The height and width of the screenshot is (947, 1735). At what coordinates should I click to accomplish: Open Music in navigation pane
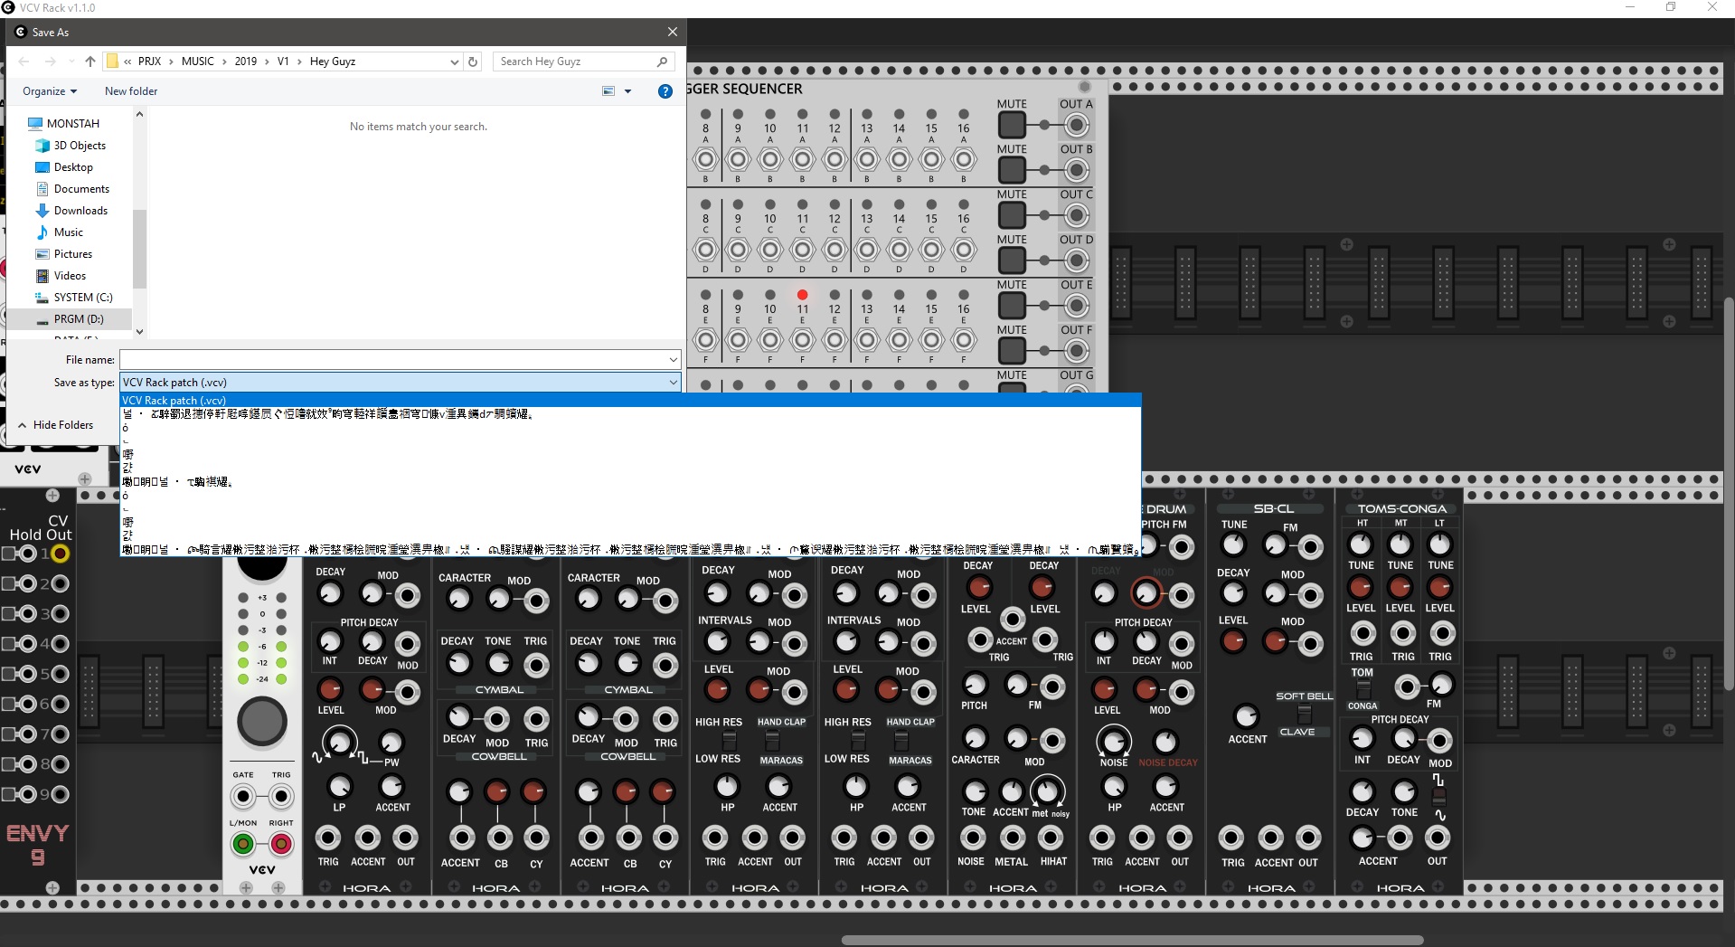click(68, 232)
